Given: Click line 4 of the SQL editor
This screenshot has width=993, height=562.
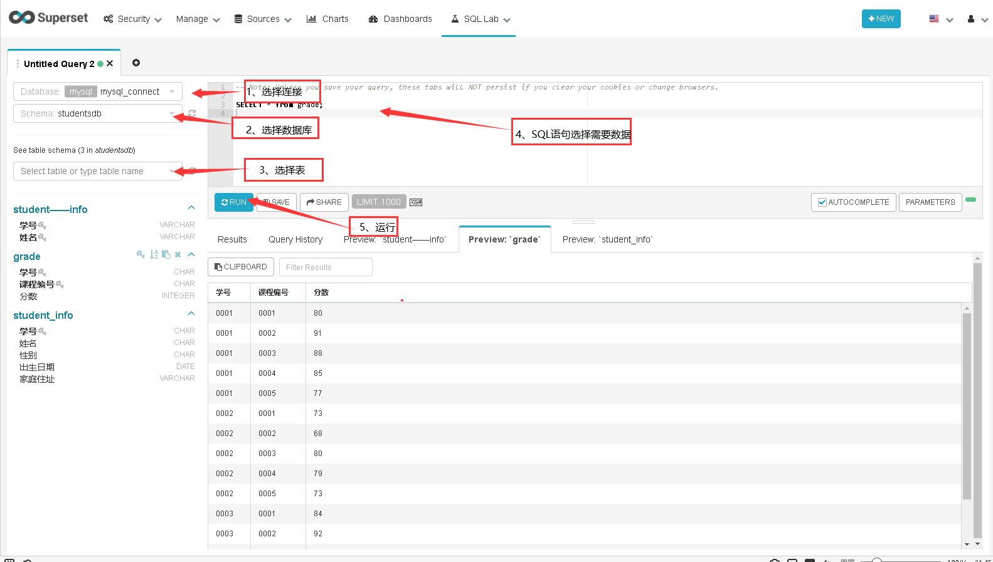Looking at the screenshot, I should [607, 113].
